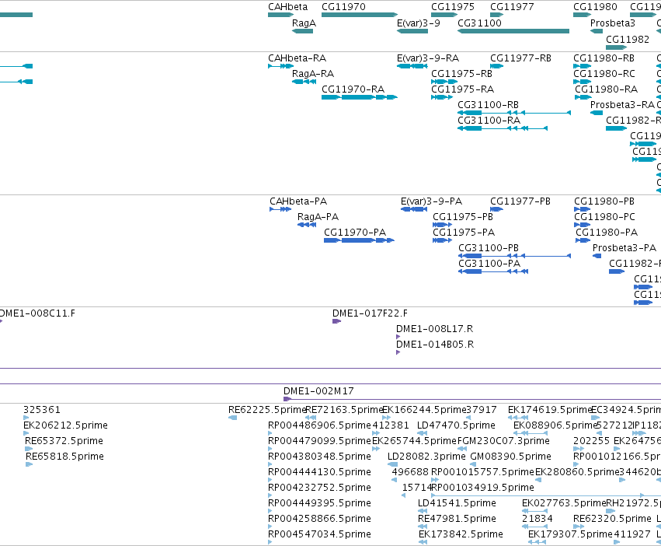Select the CG11970 gene bar
The image size is (661, 546).
(359, 15)
